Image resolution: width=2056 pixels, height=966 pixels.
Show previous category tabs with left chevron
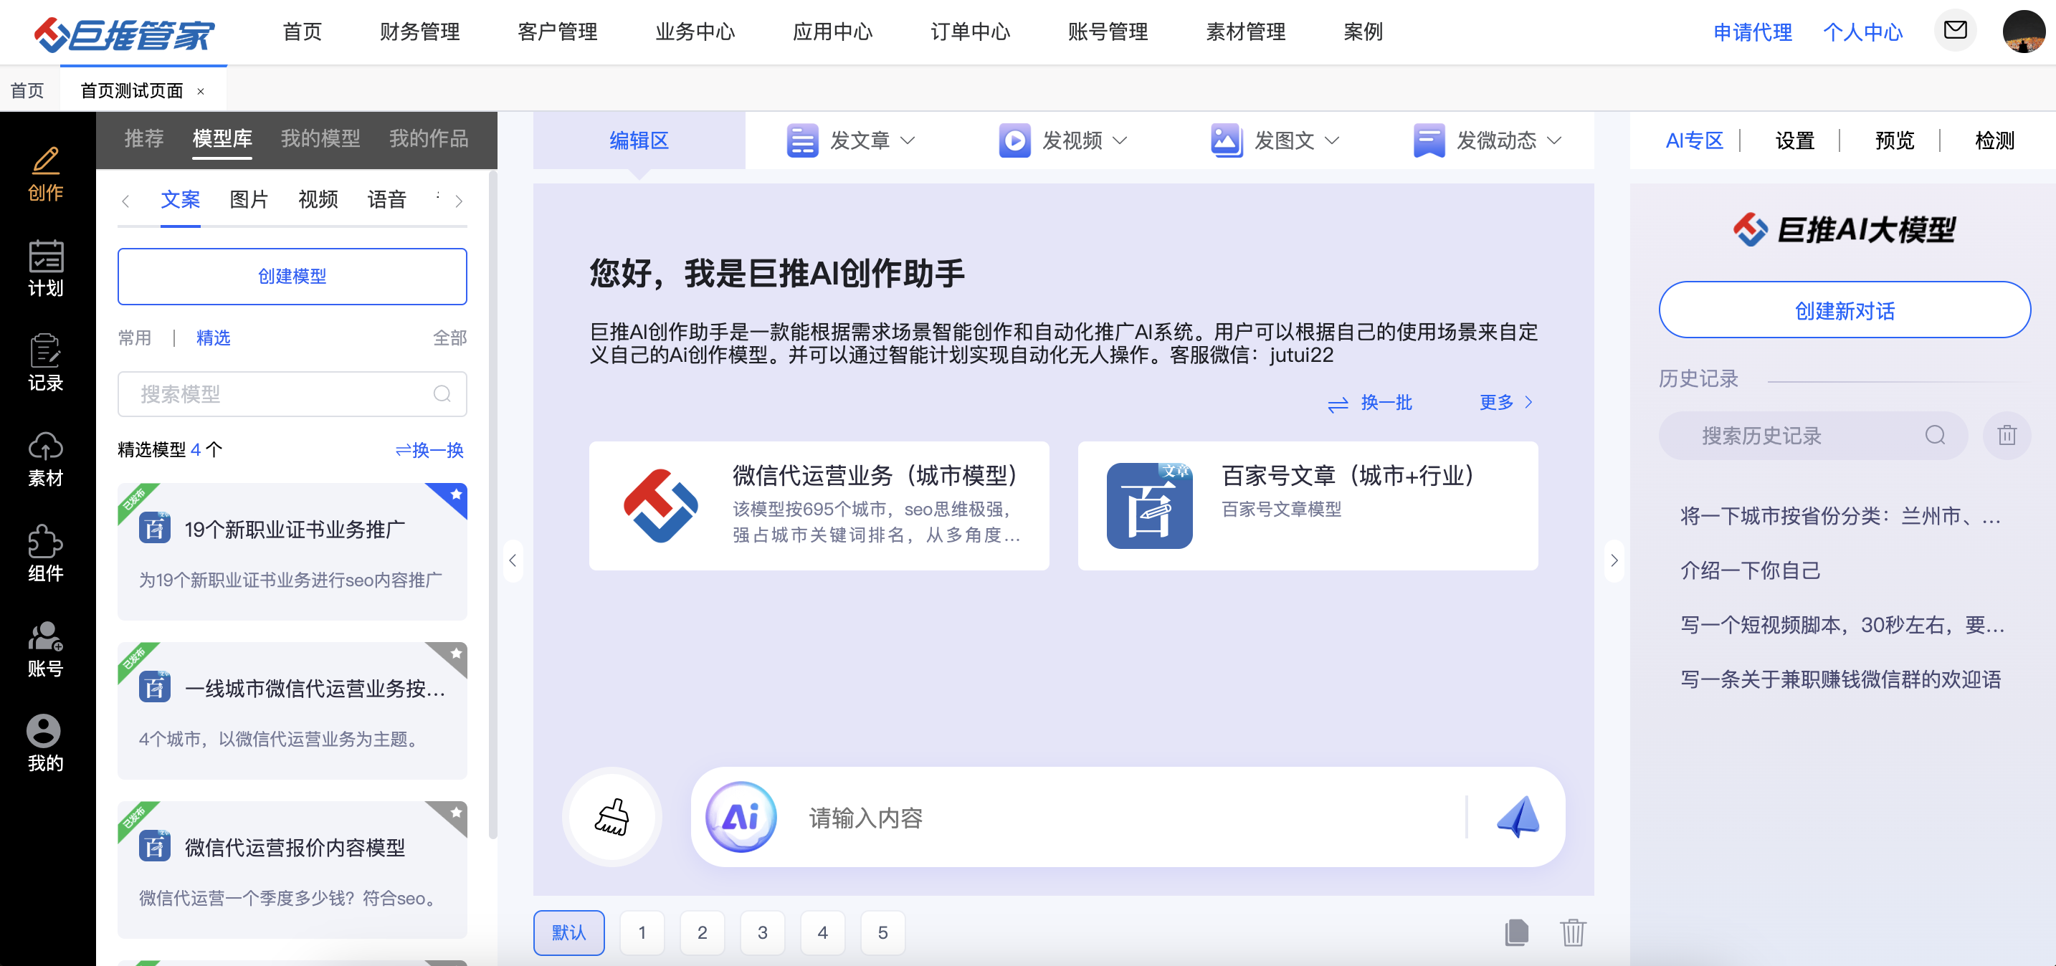tap(125, 201)
